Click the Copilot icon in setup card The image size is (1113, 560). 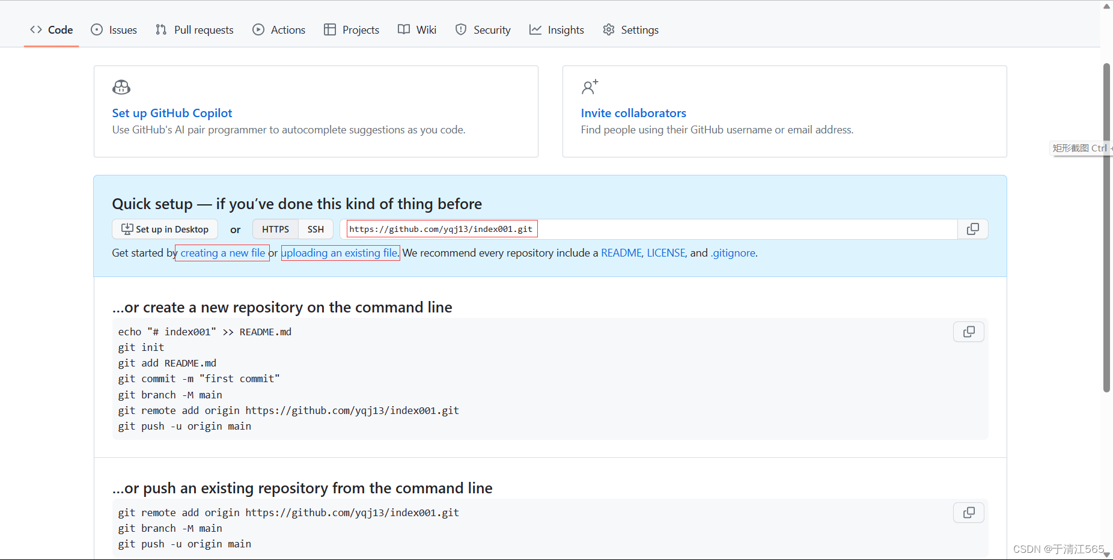point(121,88)
